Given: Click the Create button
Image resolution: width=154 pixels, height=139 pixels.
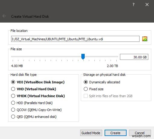Looking at the screenshot, I should (115, 133).
